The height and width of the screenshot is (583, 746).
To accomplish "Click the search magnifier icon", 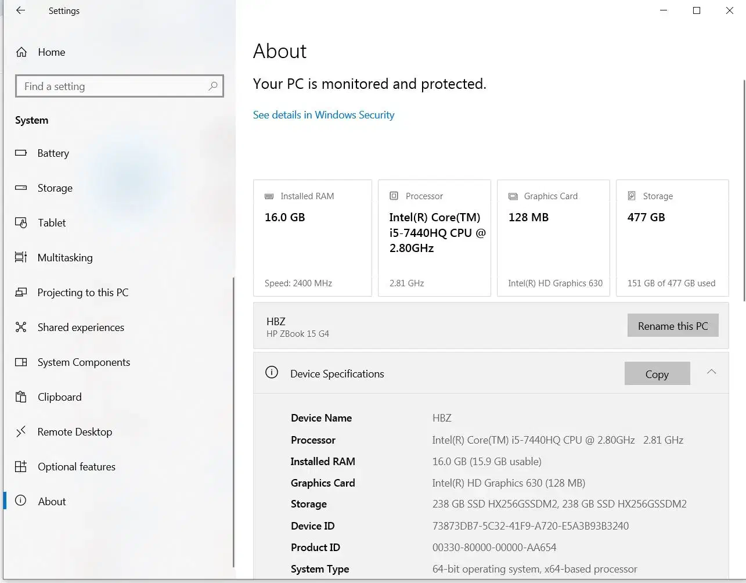I will [x=213, y=87].
